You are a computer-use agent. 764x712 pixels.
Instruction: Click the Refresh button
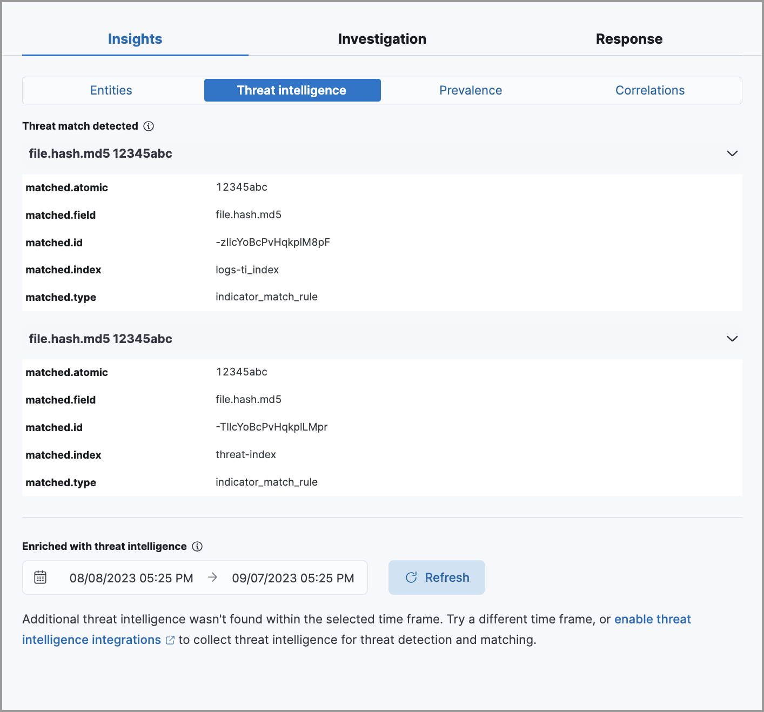[437, 577]
